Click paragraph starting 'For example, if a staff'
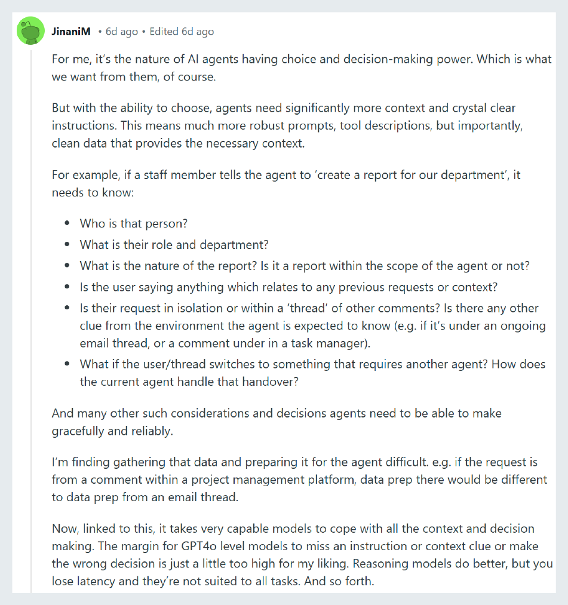This screenshot has width=568, height=605. coord(286,183)
